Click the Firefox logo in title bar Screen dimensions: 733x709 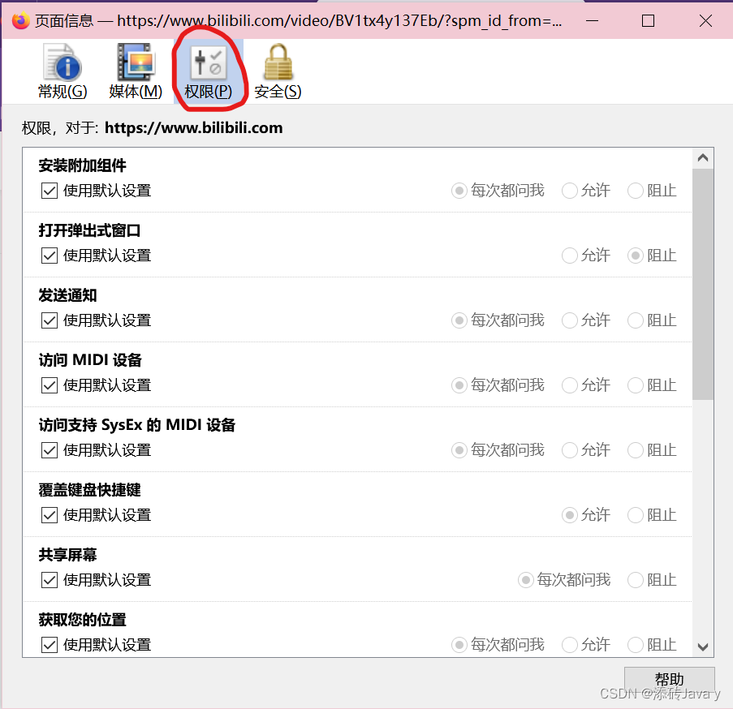pyautogui.click(x=20, y=20)
